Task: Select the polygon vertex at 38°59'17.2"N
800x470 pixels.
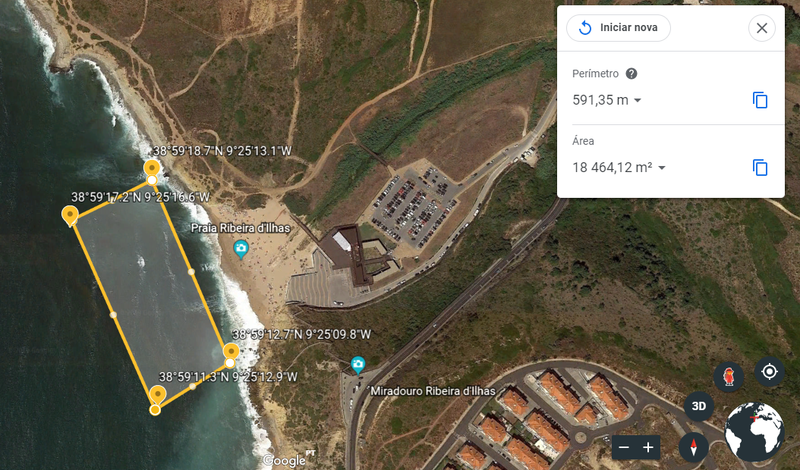Action: pyautogui.click(x=70, y=216)
